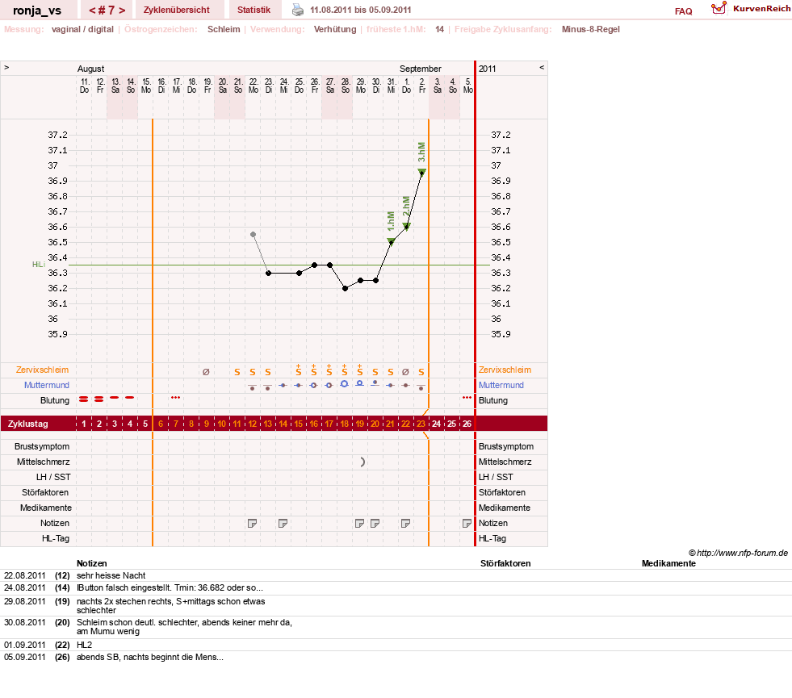Click the HLi baseline label
792x698 pixels.
[x=39, y=265]
